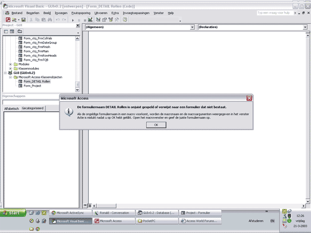This screenshot has width=311, height=233.
Task: Select Form_DETAIL Rollen in project tree
Action: coord(37,81)
